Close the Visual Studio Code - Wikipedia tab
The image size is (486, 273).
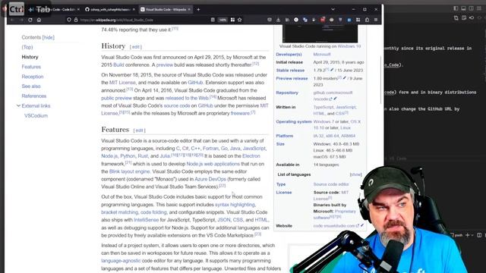coord(189,10)
